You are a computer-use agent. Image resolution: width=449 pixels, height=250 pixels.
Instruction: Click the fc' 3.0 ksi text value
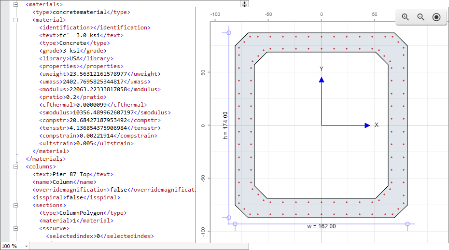pos(80,36)
